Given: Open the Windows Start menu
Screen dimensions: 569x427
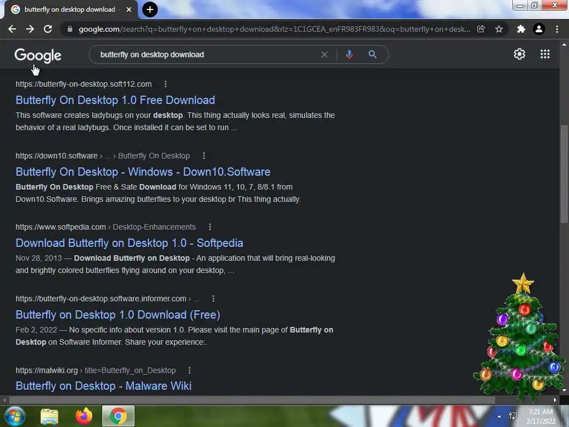Looking at the screenshot, I should (14, 416).
